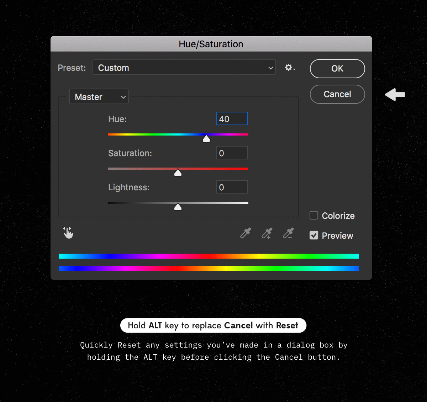This screenshot has width=427, height=402.
Task: Click the 'Hold ALT key' tip banner
Action: click(213, 326)
